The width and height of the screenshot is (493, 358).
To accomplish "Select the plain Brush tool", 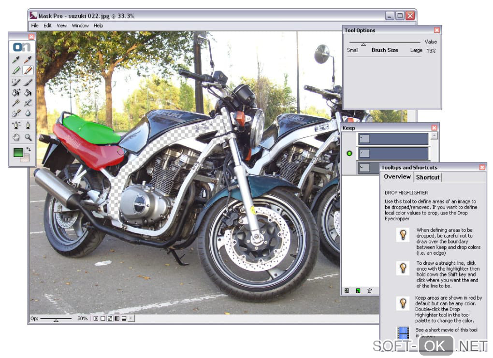I will [28, 82].
